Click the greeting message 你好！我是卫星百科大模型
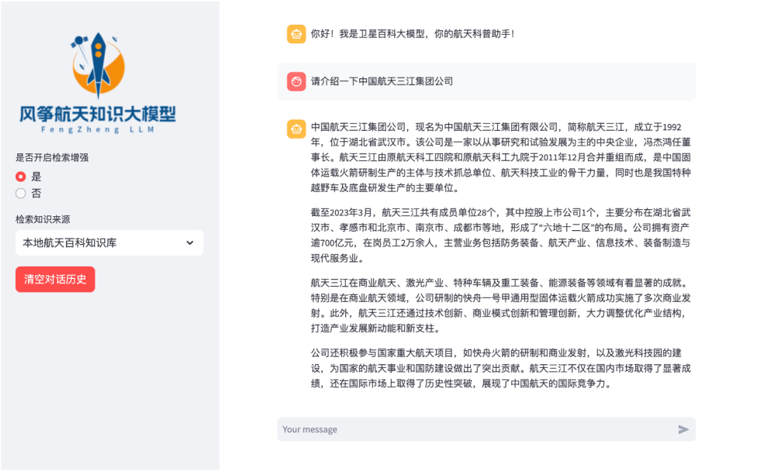 click(x=413, y=34)
